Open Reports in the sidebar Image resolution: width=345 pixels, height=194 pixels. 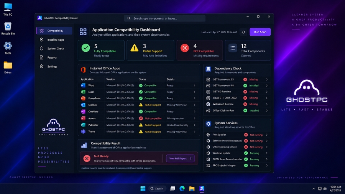tap(54, 58)
